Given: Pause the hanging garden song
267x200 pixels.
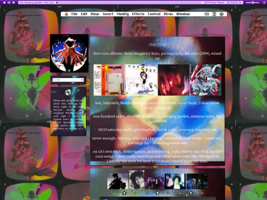Looking at the screenshot, I should coord(9,2).
